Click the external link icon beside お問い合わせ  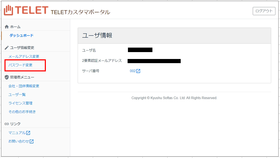[31, 141]
